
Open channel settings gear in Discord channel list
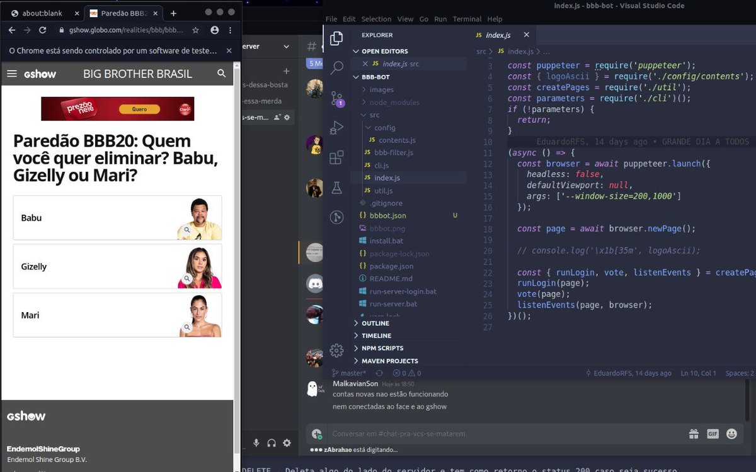coord(287,117)
